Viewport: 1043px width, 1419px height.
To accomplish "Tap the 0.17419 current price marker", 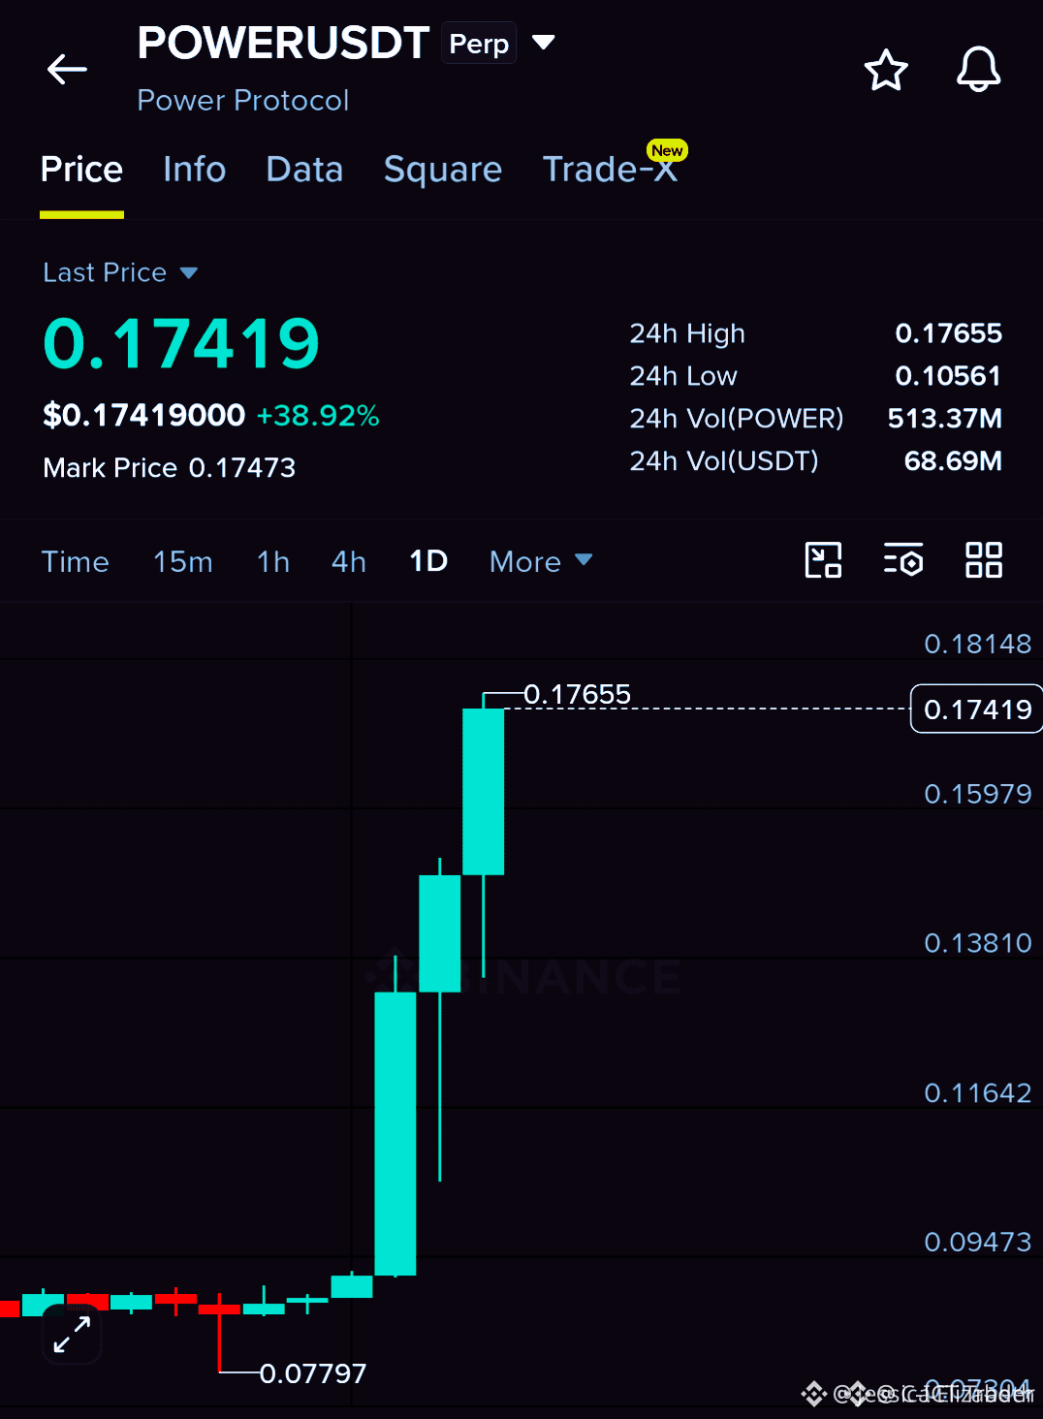I will (977, 709).
